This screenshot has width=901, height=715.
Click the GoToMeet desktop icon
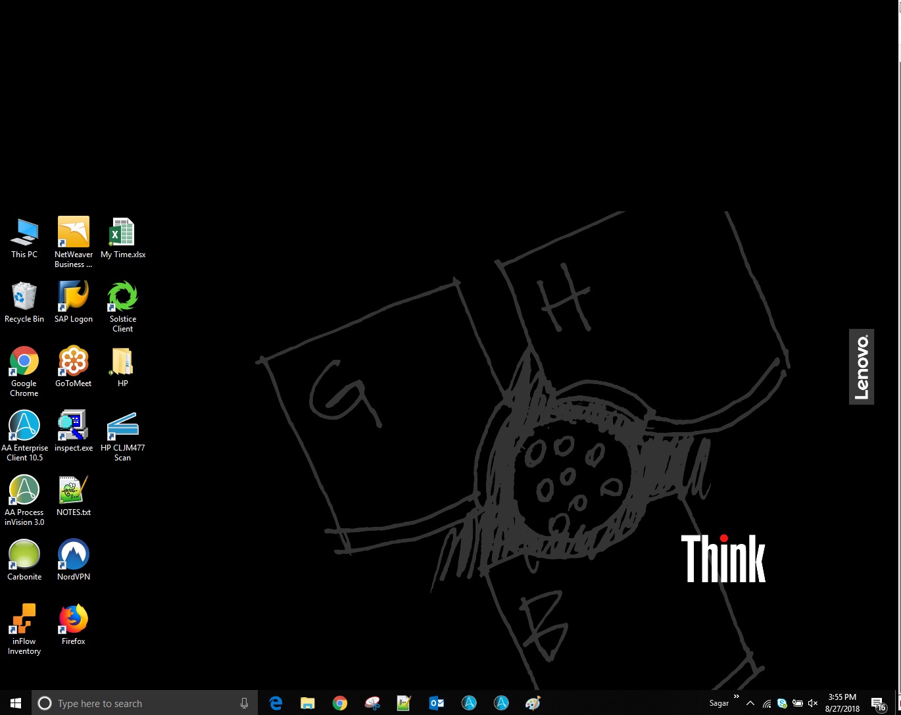tap(74, 367)
